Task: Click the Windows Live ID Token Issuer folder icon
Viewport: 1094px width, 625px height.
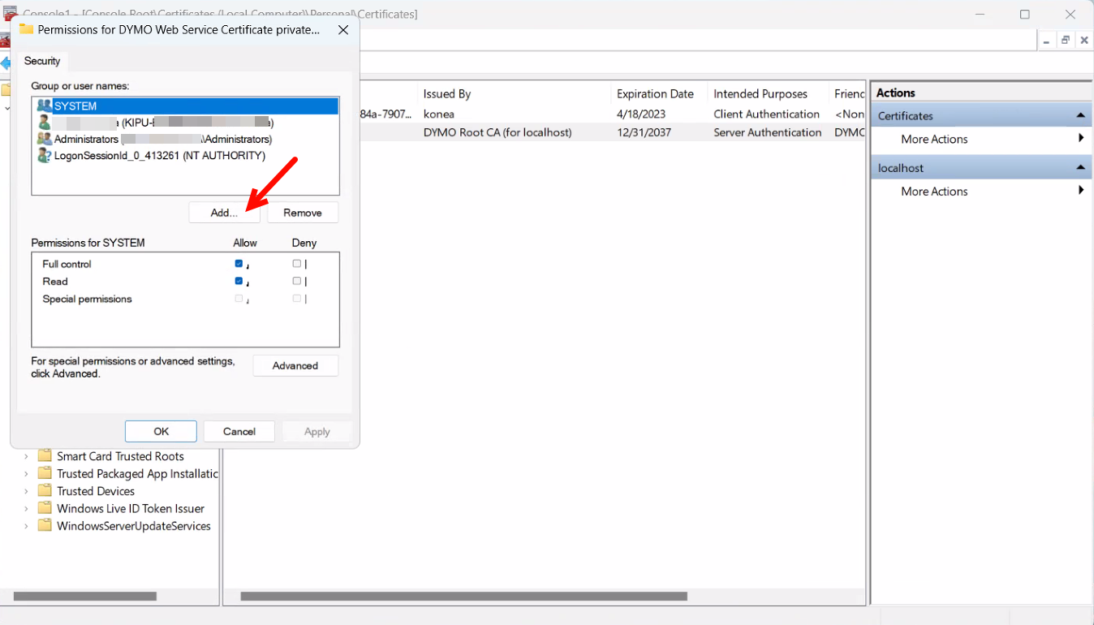Action: (x=45, y=509)
